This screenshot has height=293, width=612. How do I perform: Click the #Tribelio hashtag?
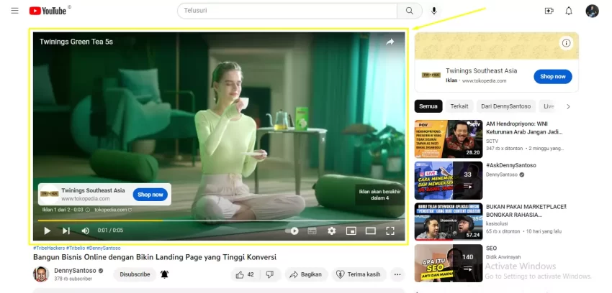point(76,248)
